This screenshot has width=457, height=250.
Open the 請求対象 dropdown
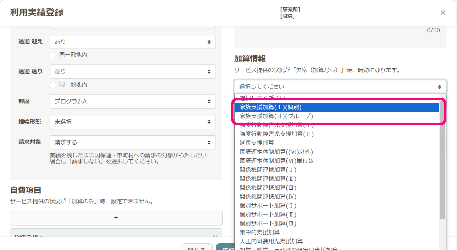132,142
